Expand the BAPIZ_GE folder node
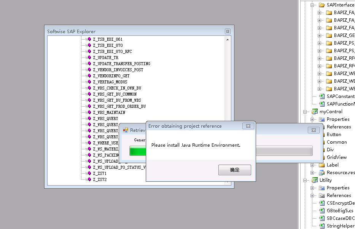The image size is (355, 229). 320,35
